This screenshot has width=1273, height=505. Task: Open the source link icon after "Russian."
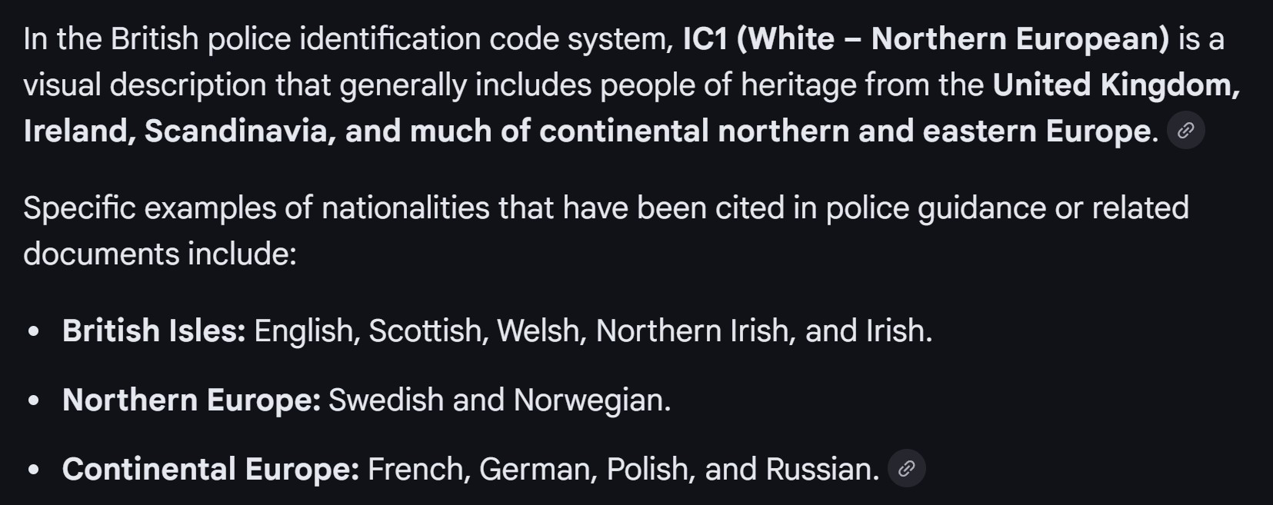(x=906, y=468)
